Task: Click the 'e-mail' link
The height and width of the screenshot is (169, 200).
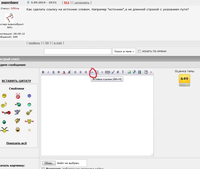Action: click(57, 43)
